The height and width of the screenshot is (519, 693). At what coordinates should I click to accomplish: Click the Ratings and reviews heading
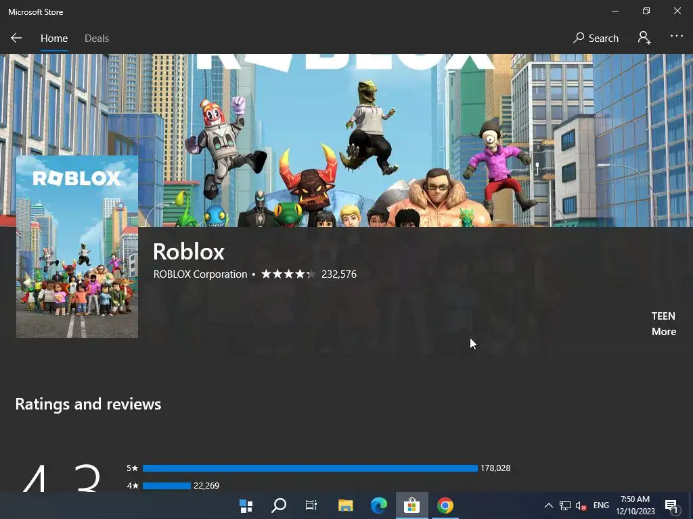point(89,404)
